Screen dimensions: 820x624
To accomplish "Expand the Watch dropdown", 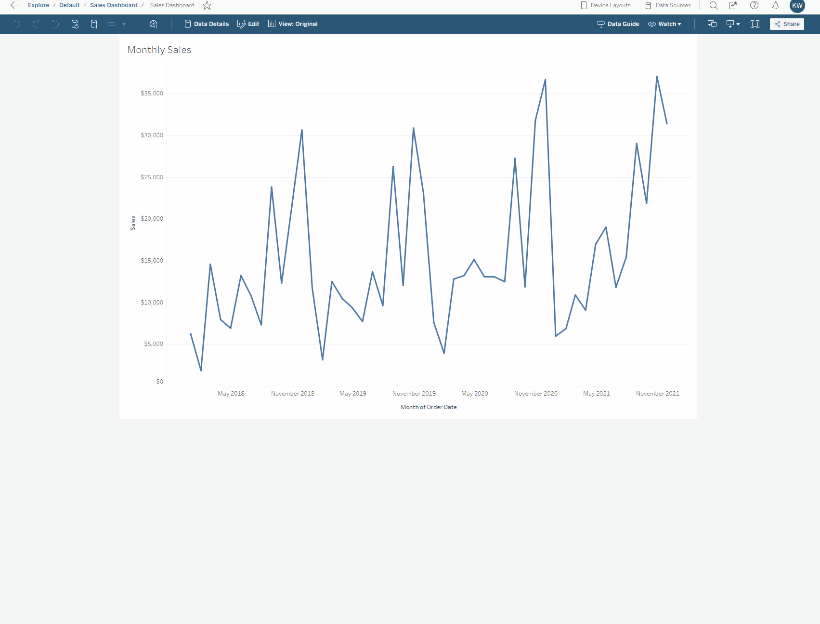I will click(x=664, y=24).
